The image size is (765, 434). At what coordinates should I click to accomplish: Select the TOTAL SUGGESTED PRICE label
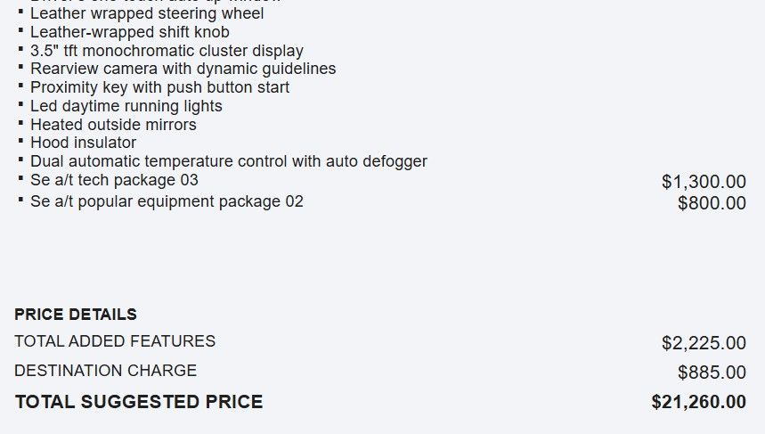(x=139, y=402)
